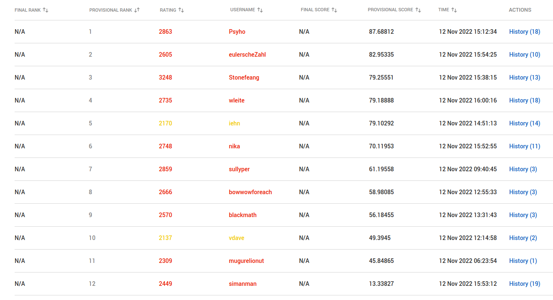
Task: Open mugurelionut's profile
Action: 246,261
